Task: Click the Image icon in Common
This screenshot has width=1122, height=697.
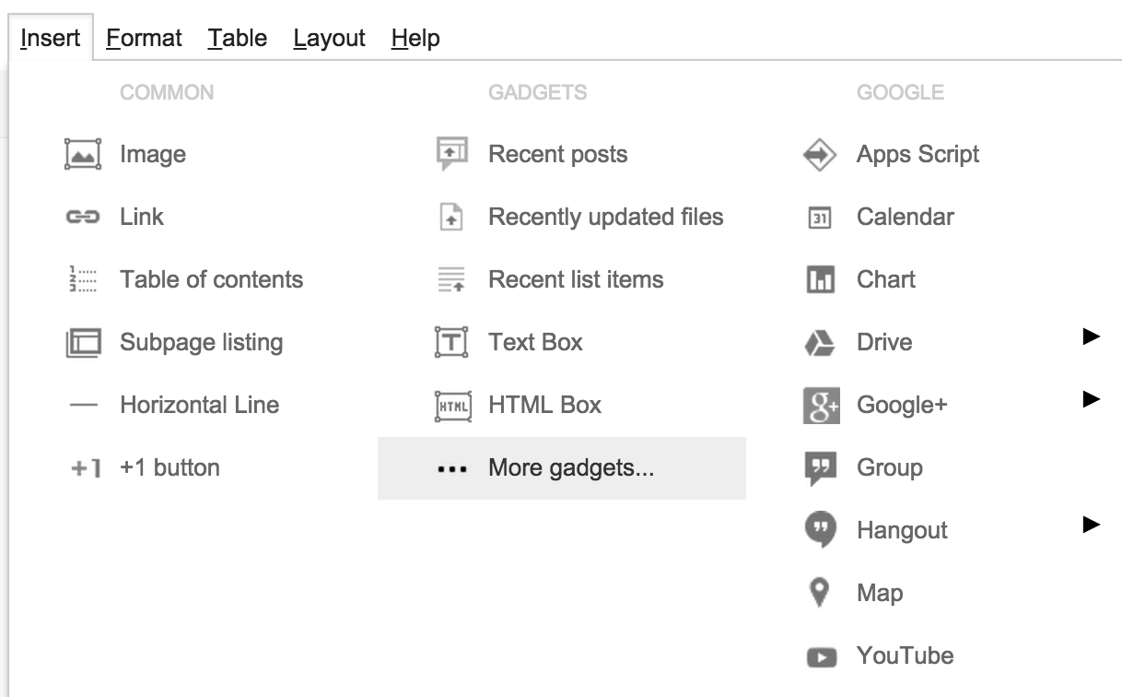Action: (82, 154)
